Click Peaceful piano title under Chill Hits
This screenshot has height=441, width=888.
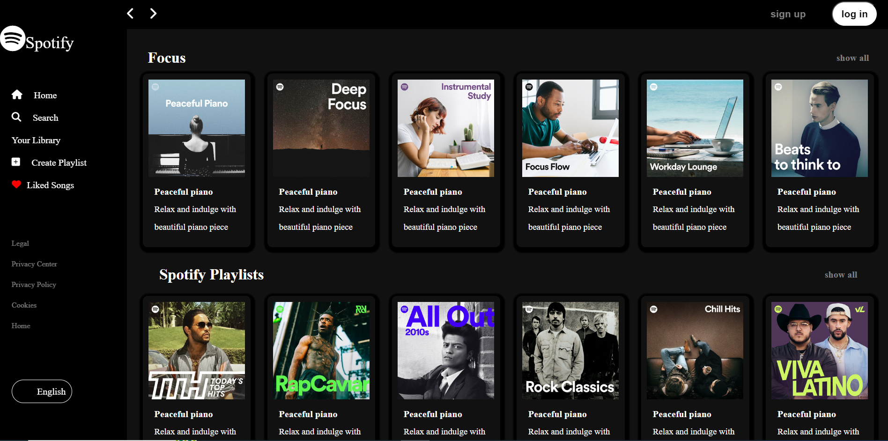682,414
